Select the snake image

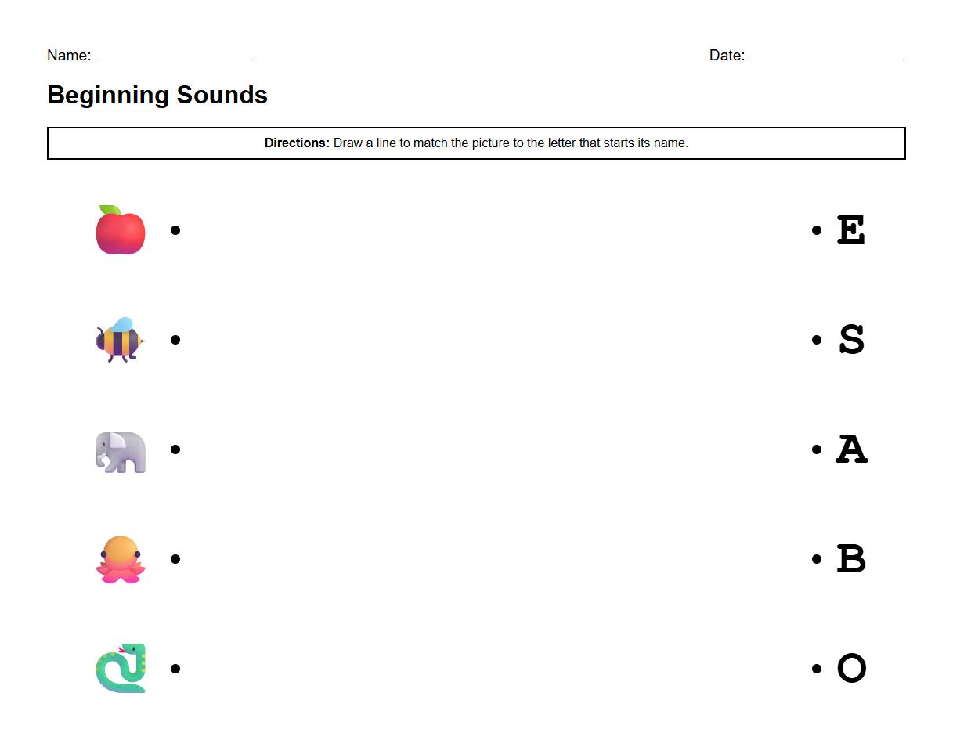[120, 669]
